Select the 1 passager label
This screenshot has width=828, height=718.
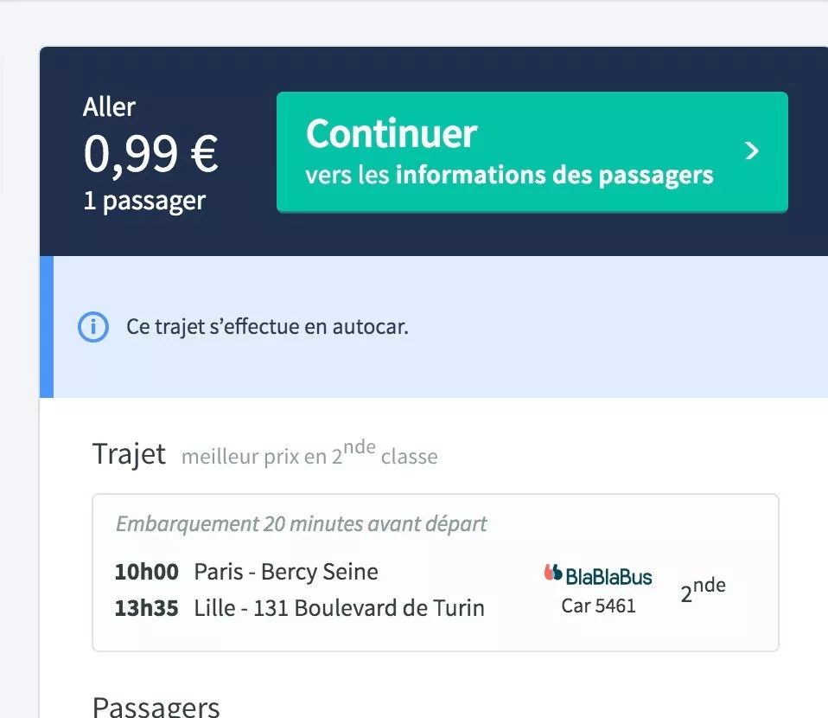tap(144, 201)
